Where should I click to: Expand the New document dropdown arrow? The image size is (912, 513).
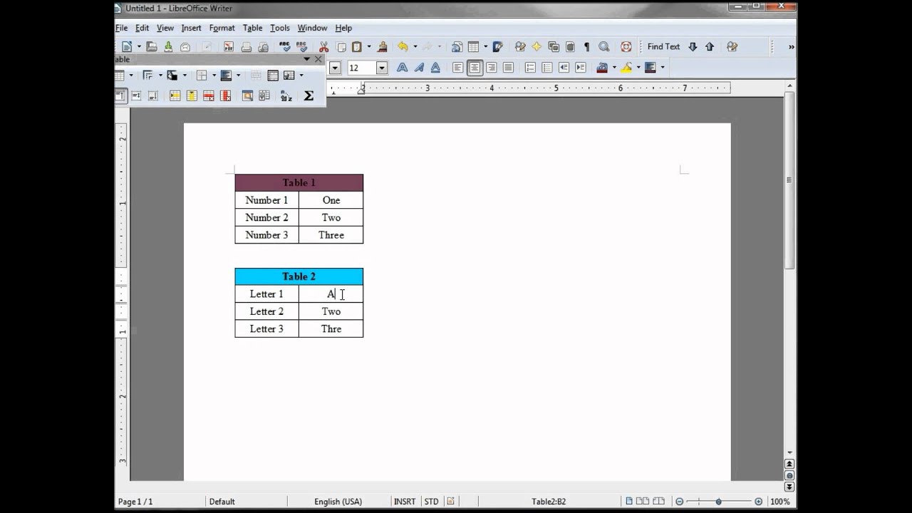139,46
